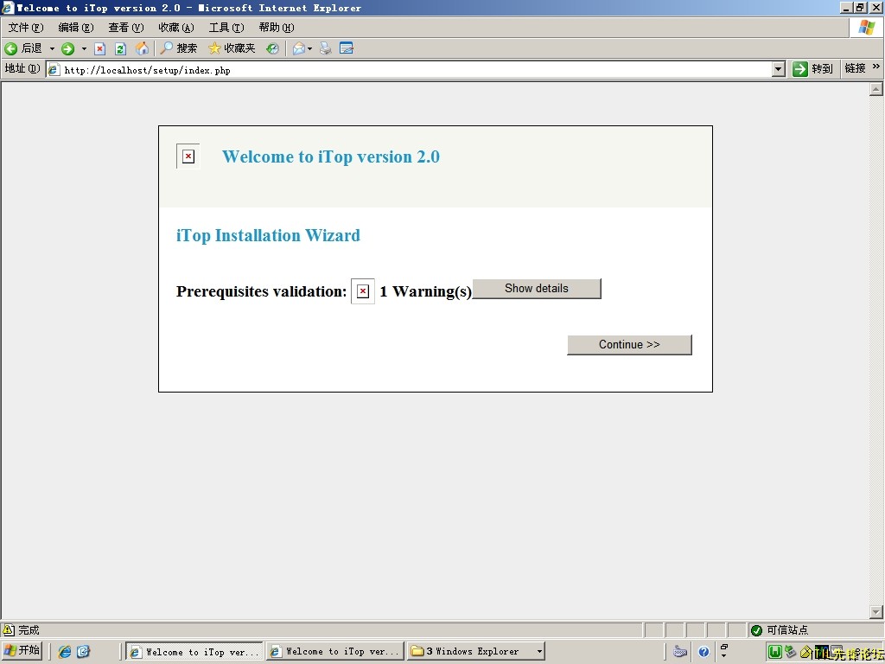Open the 开始 Start button

click(22, 651)
